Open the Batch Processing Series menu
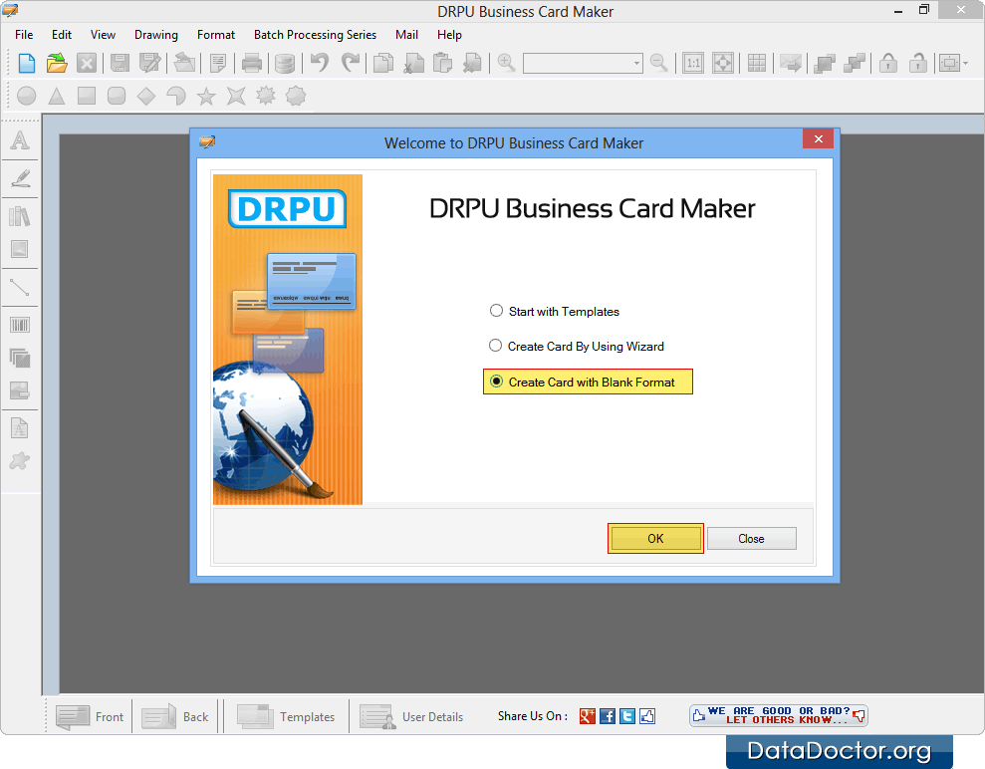Image resolution: width=985 pixels, height=769 pixels. [x=316, y=35]
